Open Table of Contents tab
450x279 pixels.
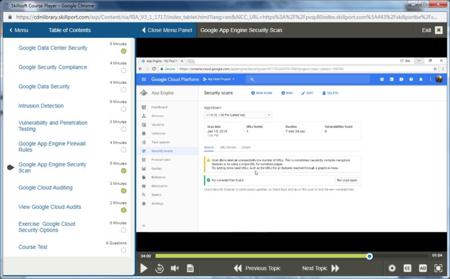point(69,30)
